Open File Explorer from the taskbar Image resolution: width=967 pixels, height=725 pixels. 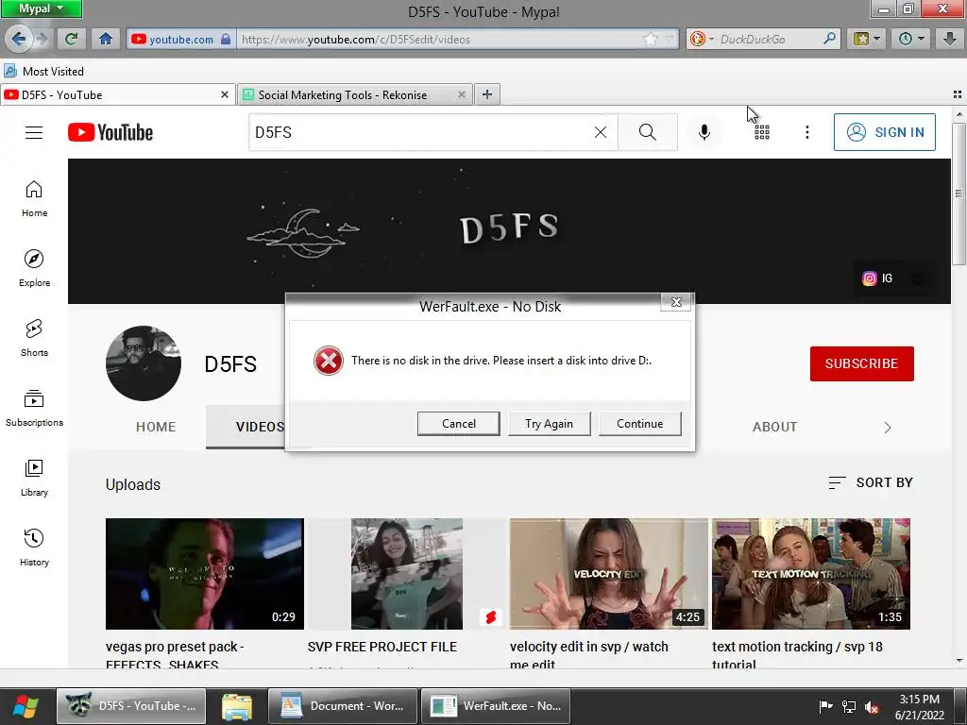[237, 706]
